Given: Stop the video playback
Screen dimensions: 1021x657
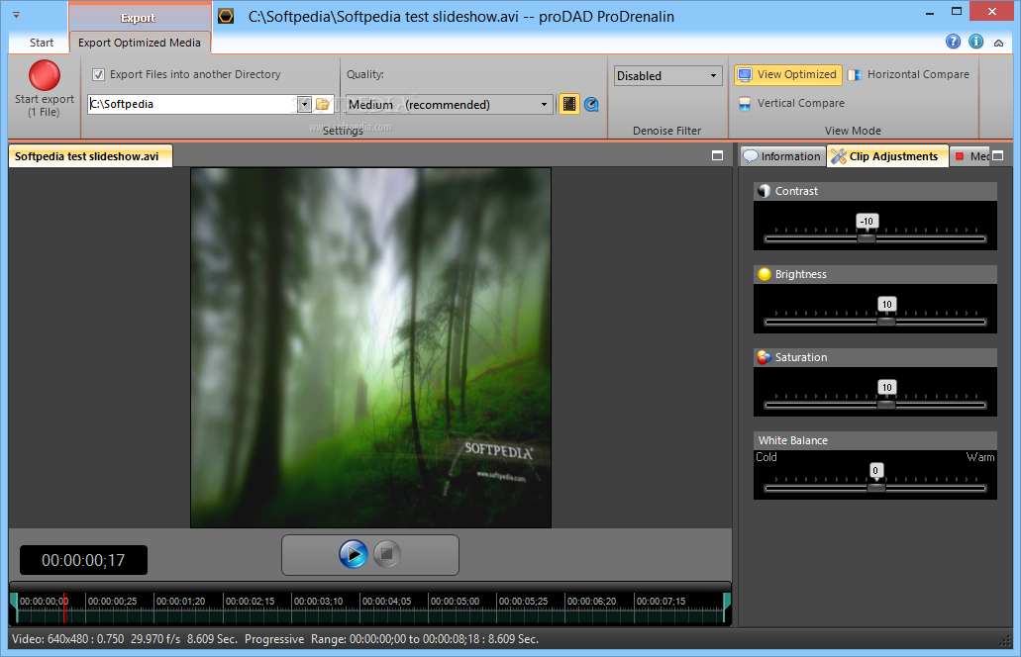Looking at the screenshot, I should coord(387,554).
